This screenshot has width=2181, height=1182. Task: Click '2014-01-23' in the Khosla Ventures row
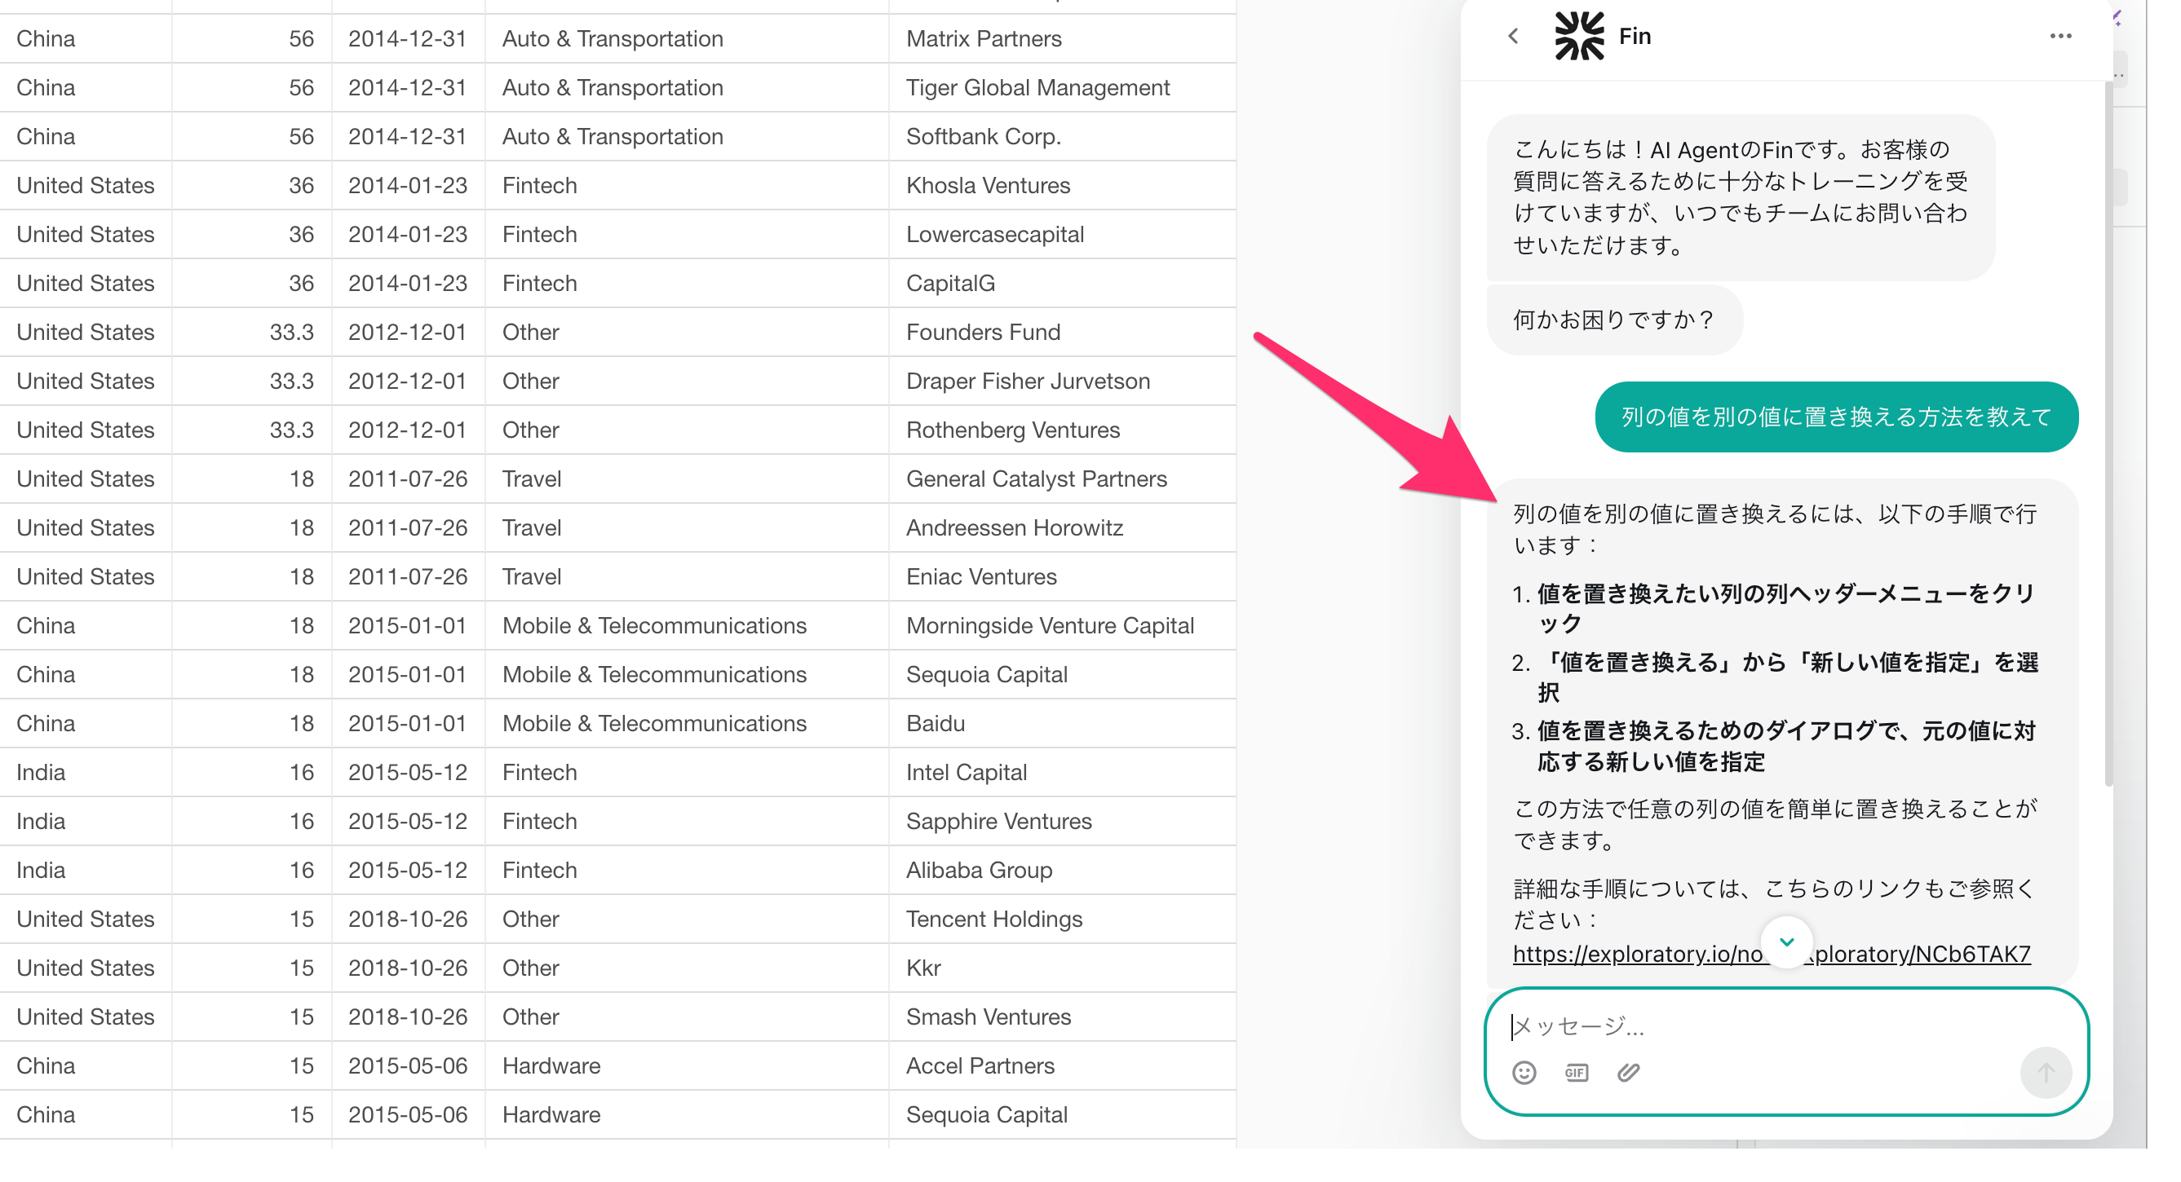pyautogui.click(x=407, y=186)
